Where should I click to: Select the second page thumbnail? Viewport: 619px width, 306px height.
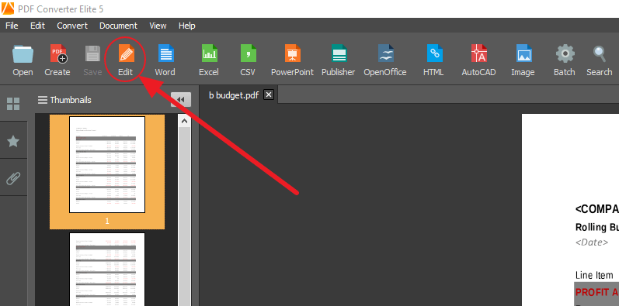tap(107, 270)
